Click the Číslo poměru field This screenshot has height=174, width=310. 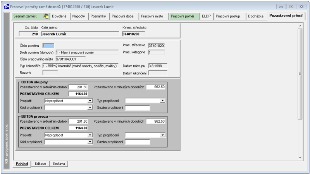(48, 46)
